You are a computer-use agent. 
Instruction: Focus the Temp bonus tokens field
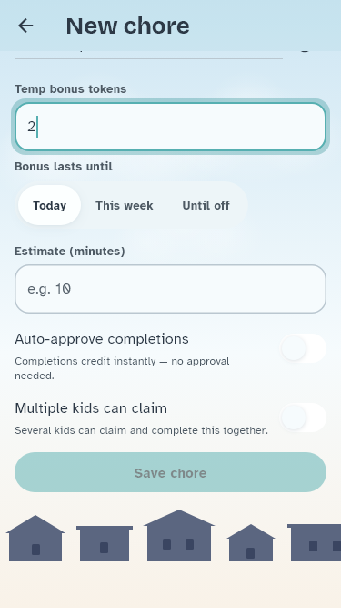click(x=171, y=127)
